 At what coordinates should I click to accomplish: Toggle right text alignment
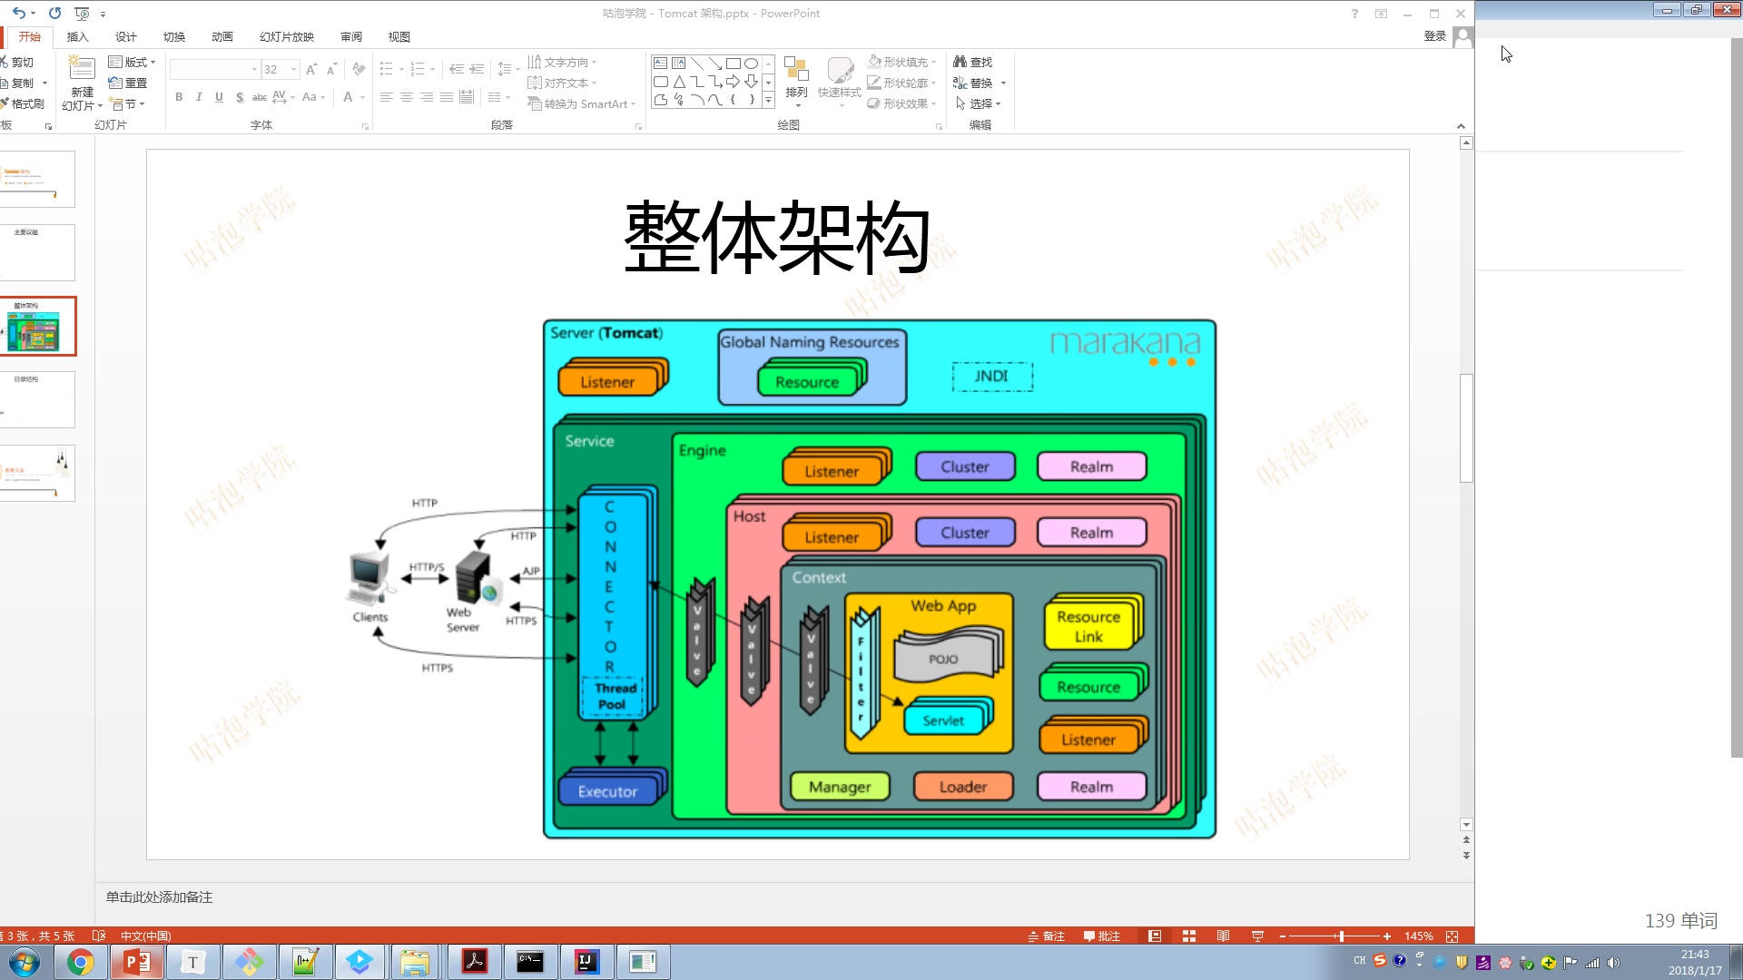pos(427,97)
